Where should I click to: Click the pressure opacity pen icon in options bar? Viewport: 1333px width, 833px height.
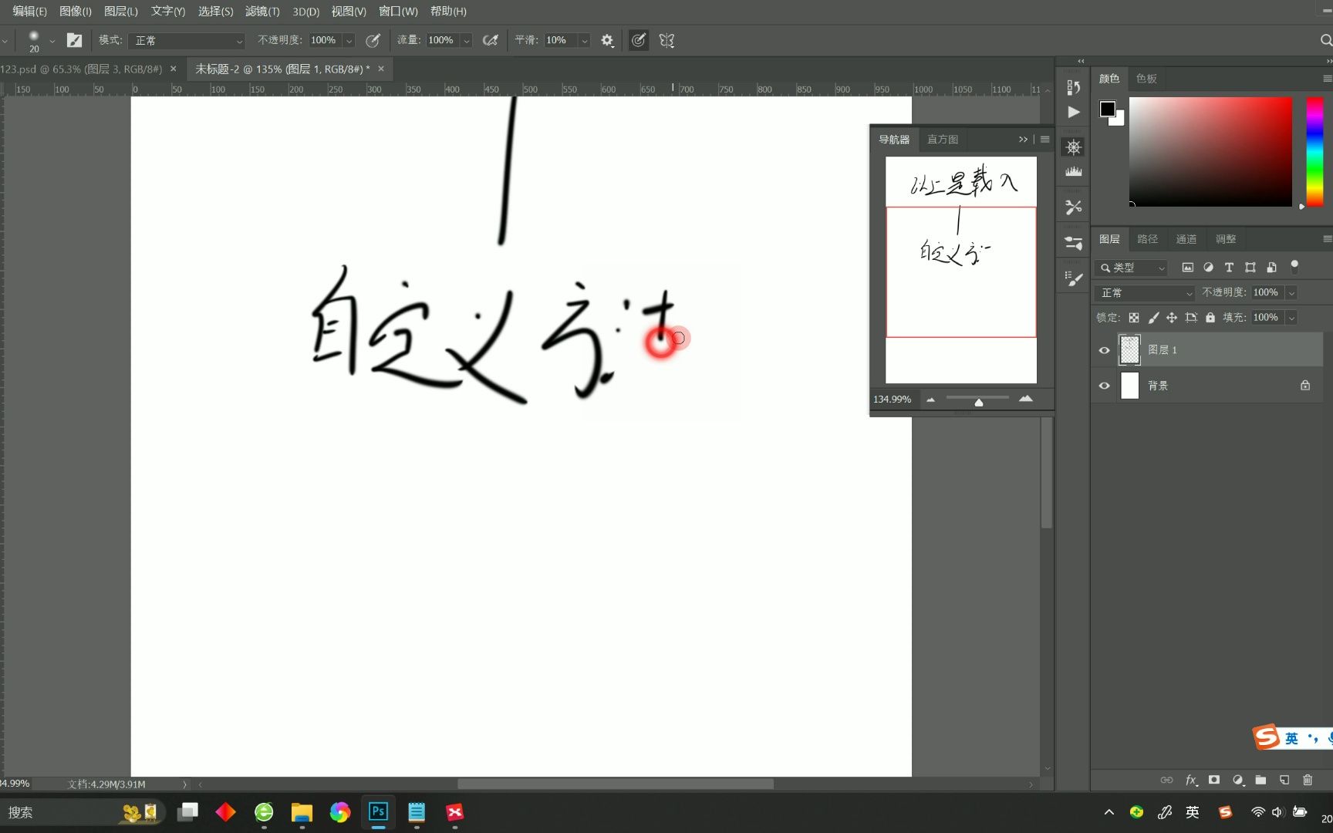373,40
